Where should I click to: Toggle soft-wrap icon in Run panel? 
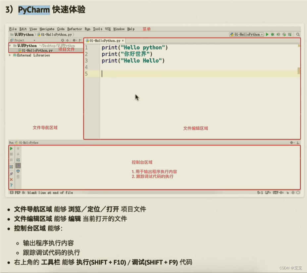[18, 160]
